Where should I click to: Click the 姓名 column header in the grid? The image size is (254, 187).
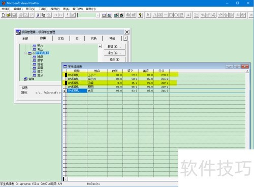(x=97, y=71)
